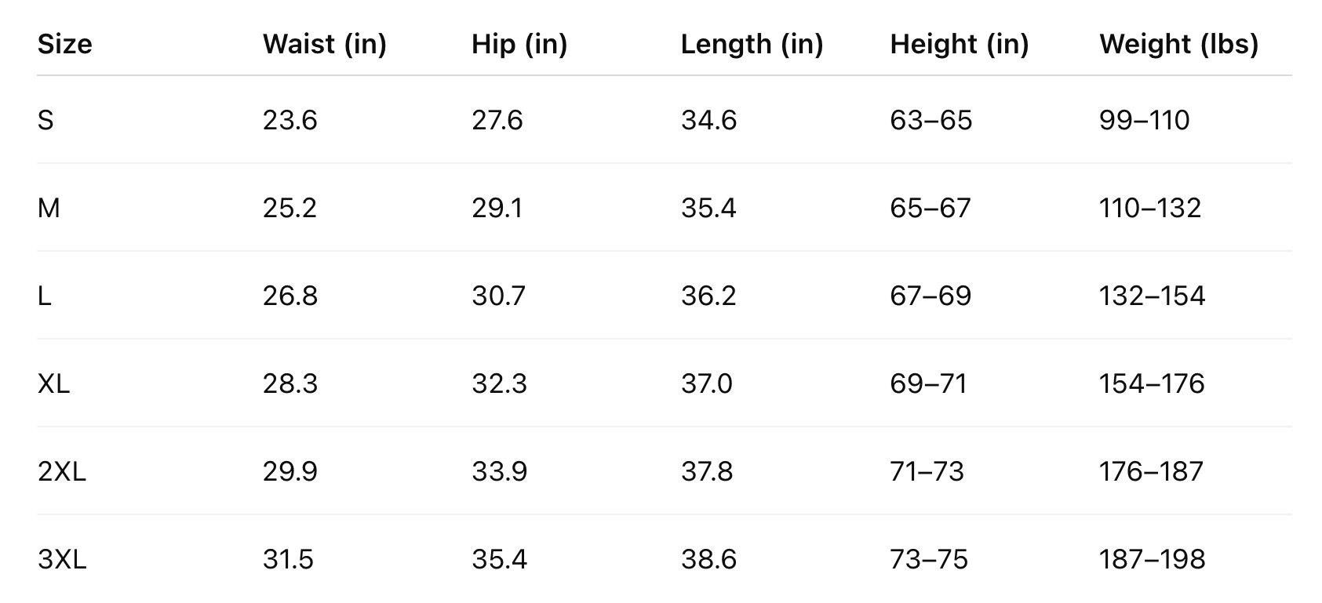Screen dimensions: 1322x603
Task: Select length value 37.0 in XL row
Action: tap(706, 383)
